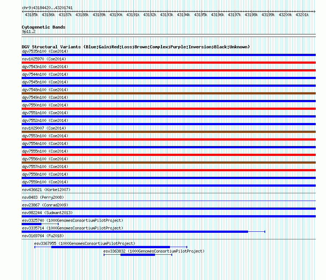
Task: Select the blue bar under esv3363832
Action: click(x=138, y=255)
